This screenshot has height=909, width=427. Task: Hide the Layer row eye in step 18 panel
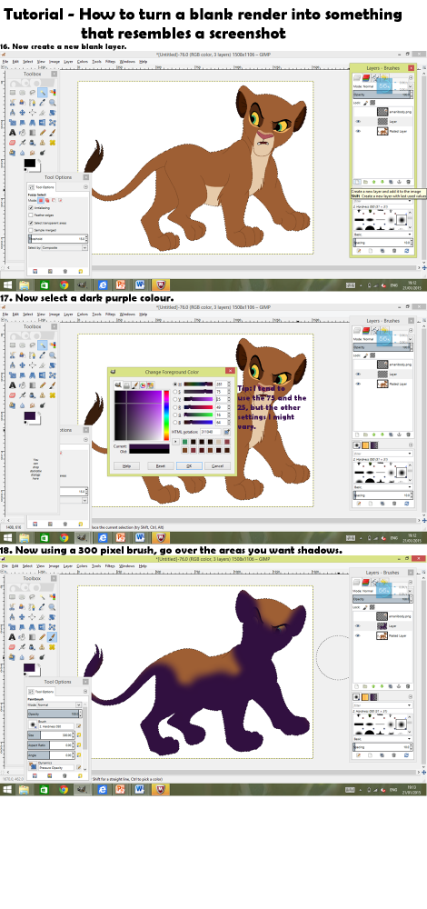click(x=357, y=626)
